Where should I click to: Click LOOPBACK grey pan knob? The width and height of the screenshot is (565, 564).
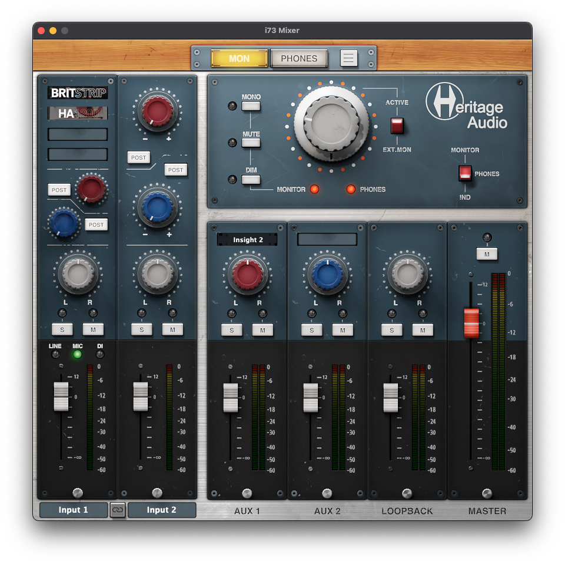coord(407,275)
